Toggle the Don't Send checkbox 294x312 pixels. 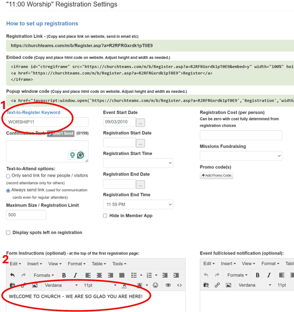tap(50, 134)
